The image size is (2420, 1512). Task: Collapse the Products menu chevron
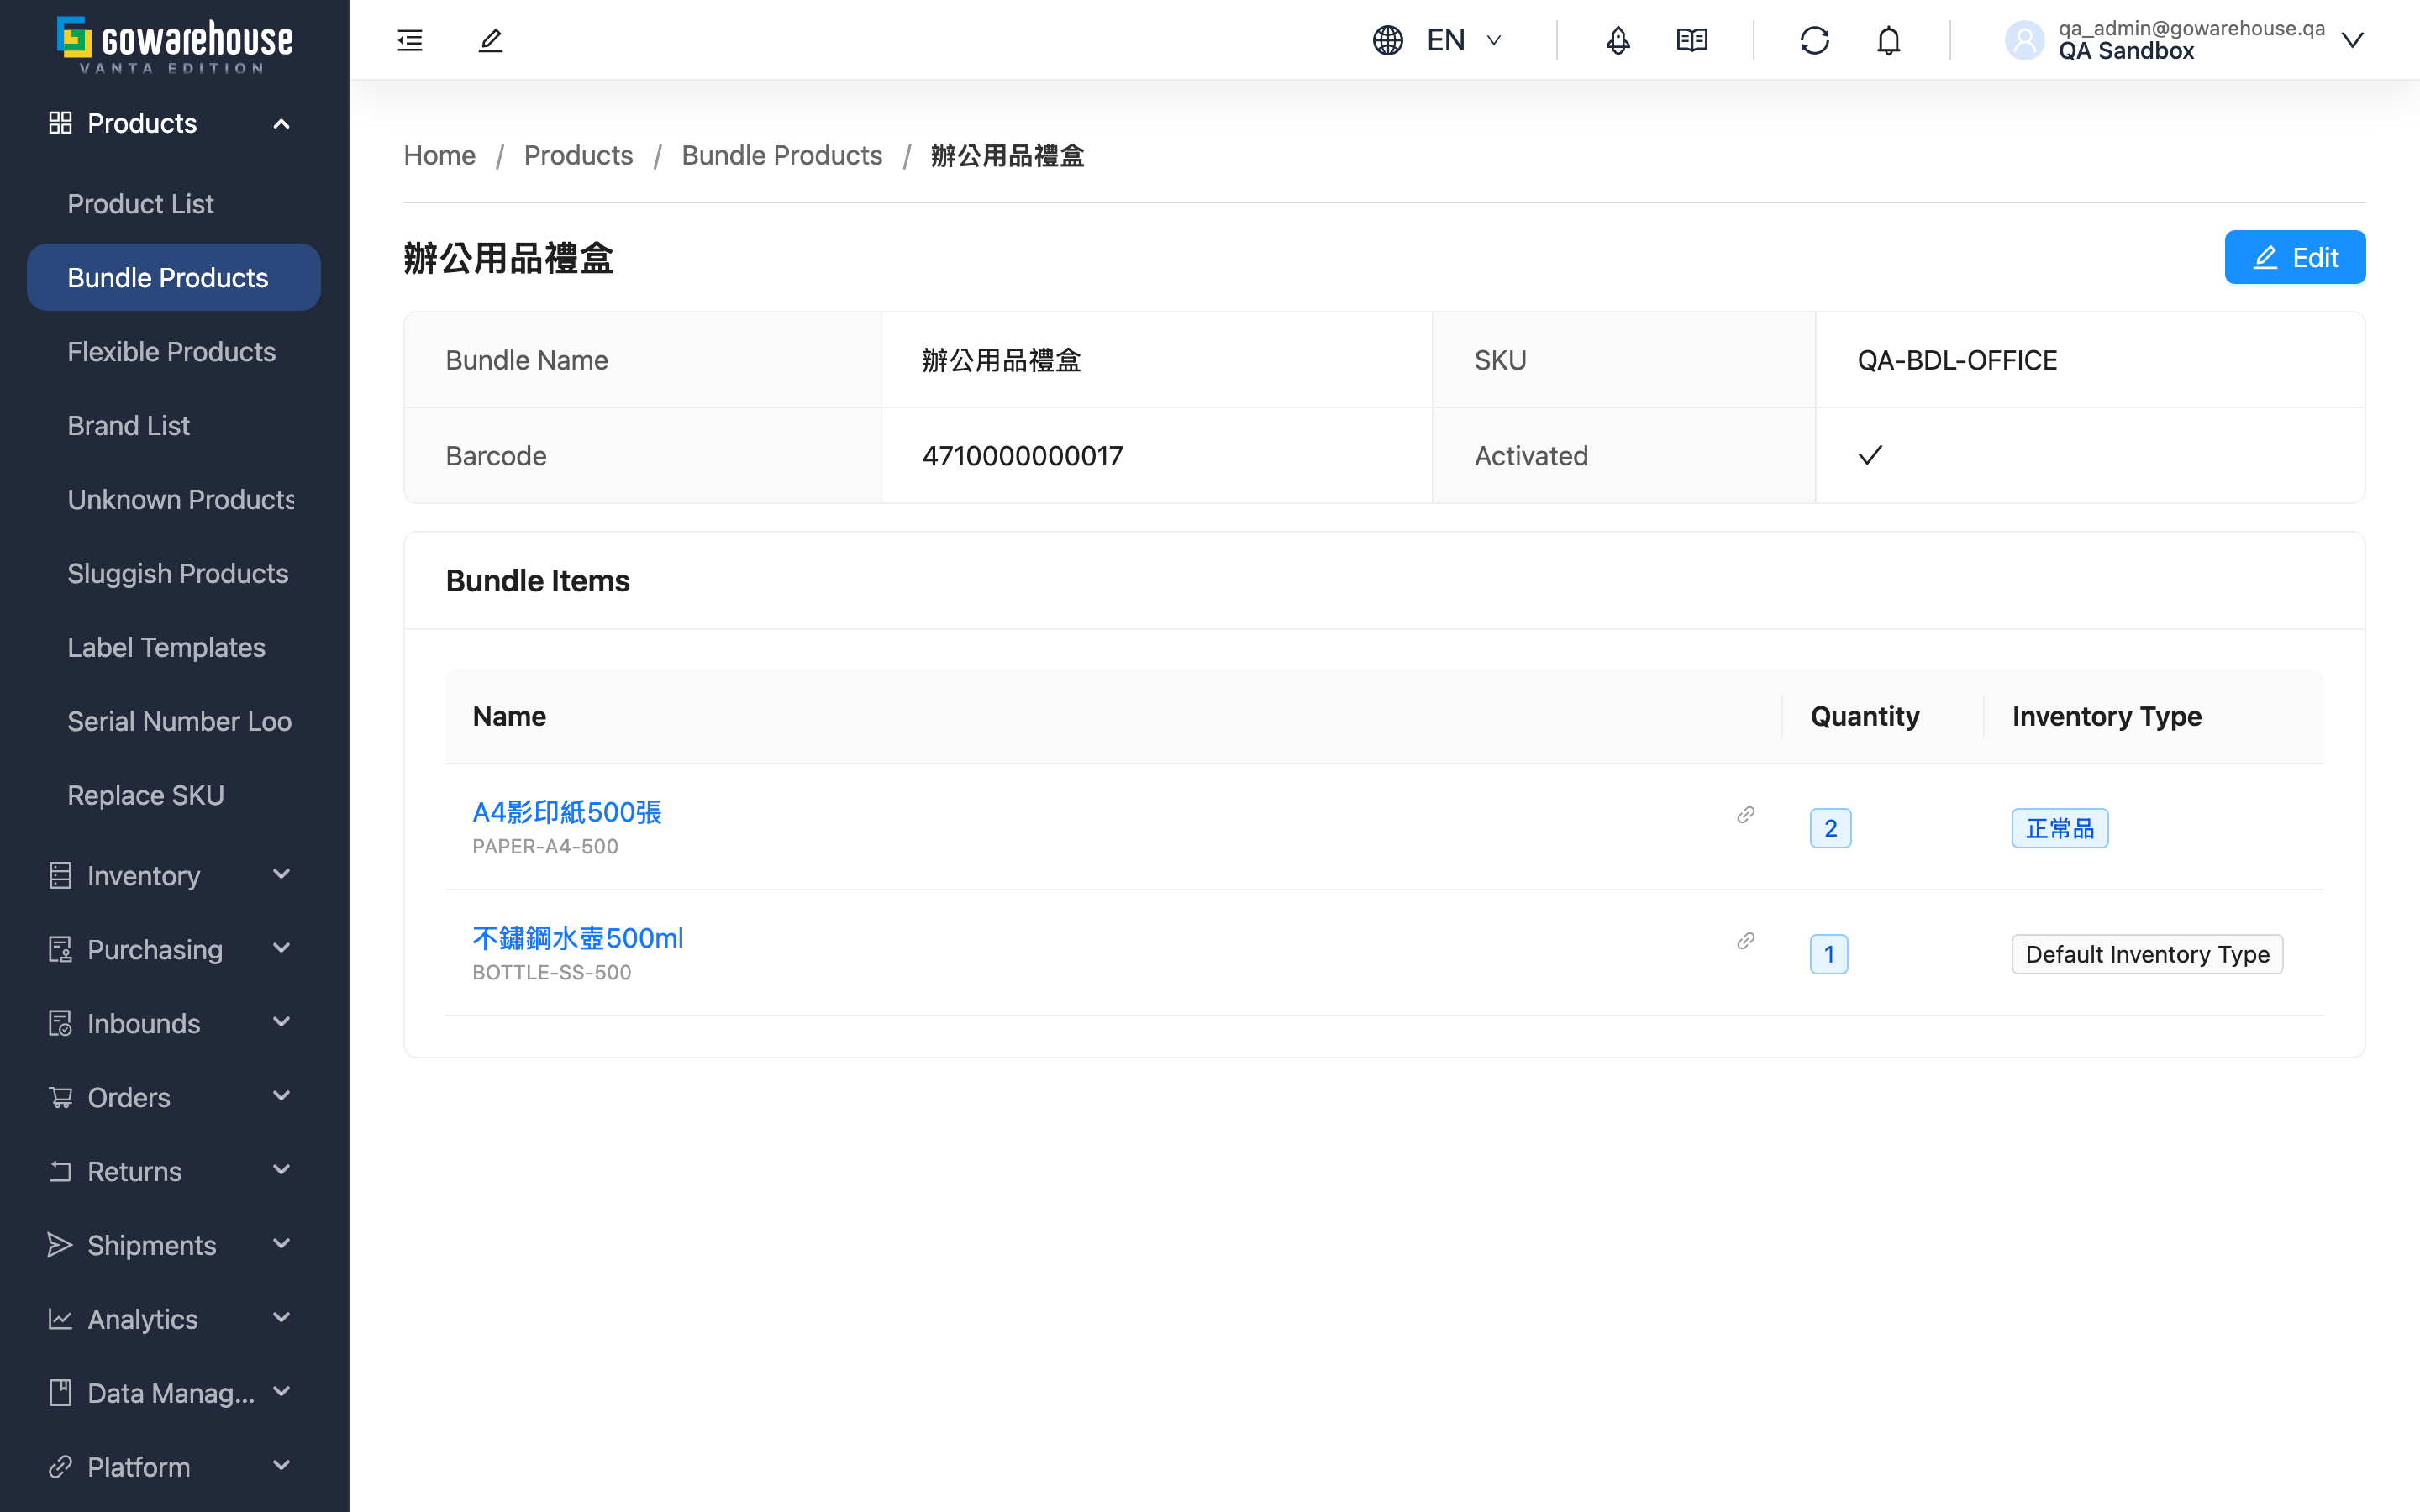click(x=281, y=123)
